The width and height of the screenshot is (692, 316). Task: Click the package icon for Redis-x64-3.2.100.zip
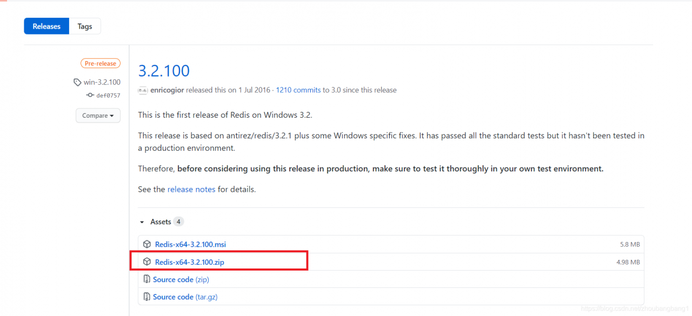click(147, 262)
